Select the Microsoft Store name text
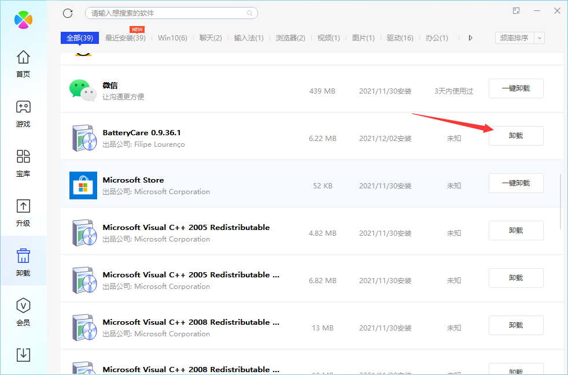 tap(133, 180)
